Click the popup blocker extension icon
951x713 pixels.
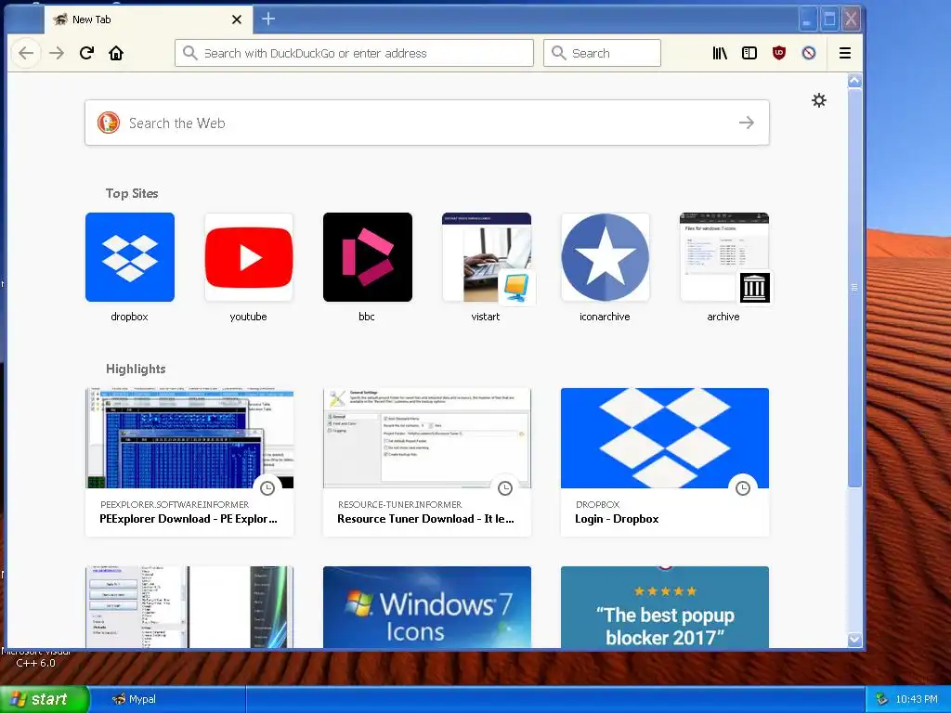click(x=809, y=53)
